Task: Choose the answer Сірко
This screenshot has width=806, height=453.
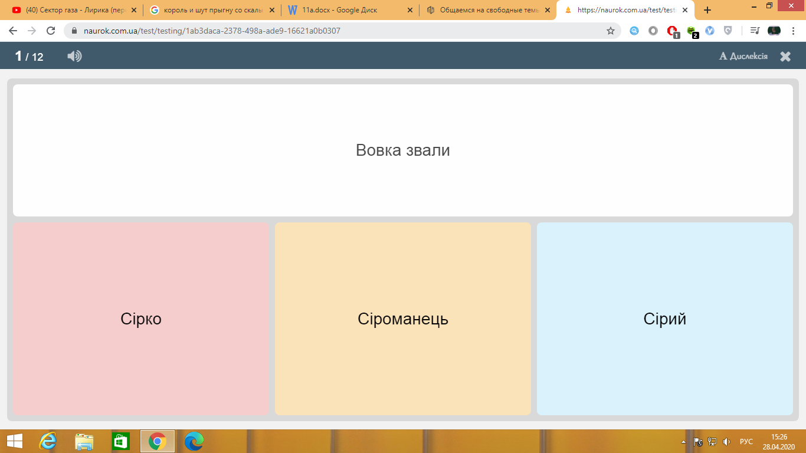Action: [141, 319]
